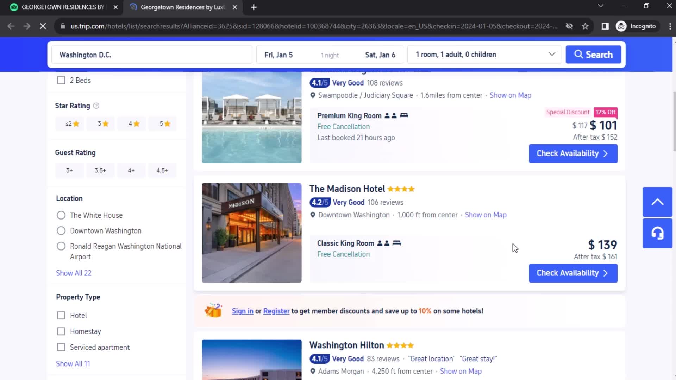This screenshot has width=676, height=380.
Task: Select guest rating 3+
Action: (69, 170)
